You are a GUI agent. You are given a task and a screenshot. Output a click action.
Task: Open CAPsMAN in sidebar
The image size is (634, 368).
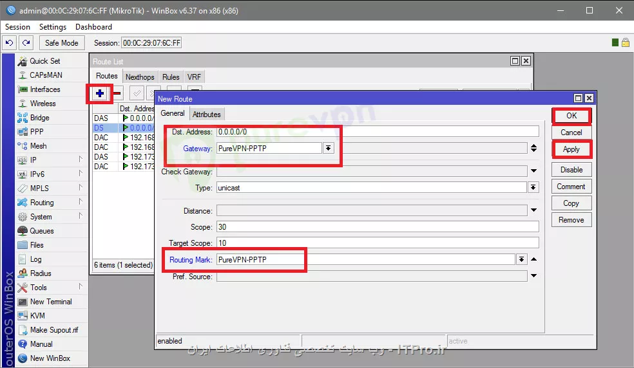pos(46,75)
